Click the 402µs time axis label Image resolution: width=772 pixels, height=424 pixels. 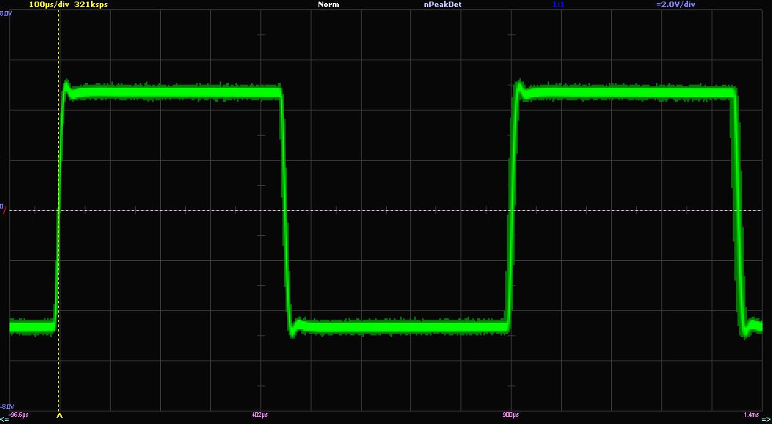click(260, 413)
